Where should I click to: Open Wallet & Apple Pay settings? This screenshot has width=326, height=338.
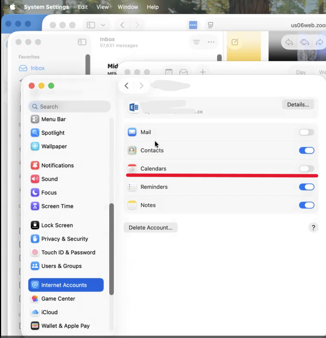click(66, 326)
